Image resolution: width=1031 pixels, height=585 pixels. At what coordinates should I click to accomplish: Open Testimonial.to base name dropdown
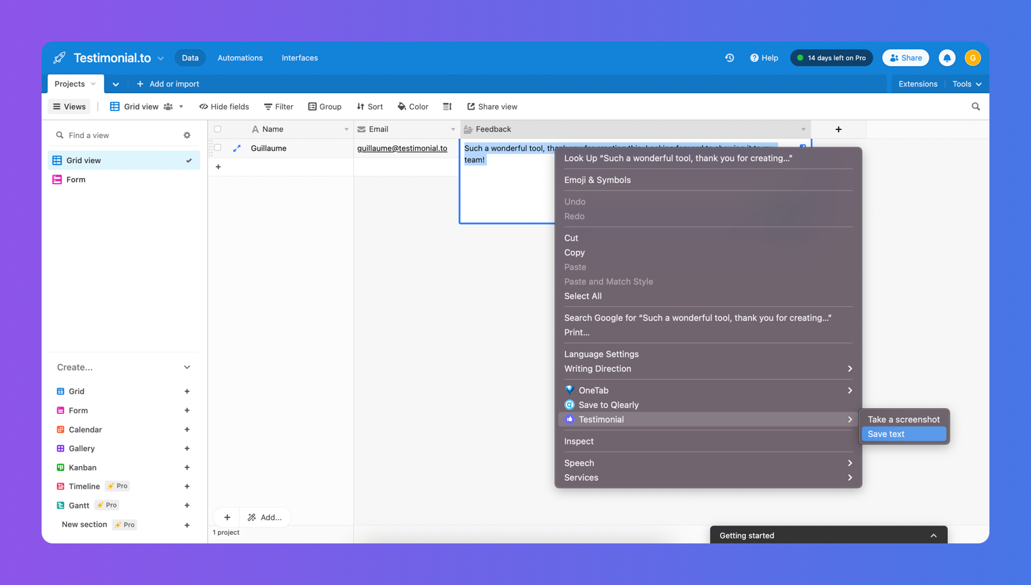[160, 59]
